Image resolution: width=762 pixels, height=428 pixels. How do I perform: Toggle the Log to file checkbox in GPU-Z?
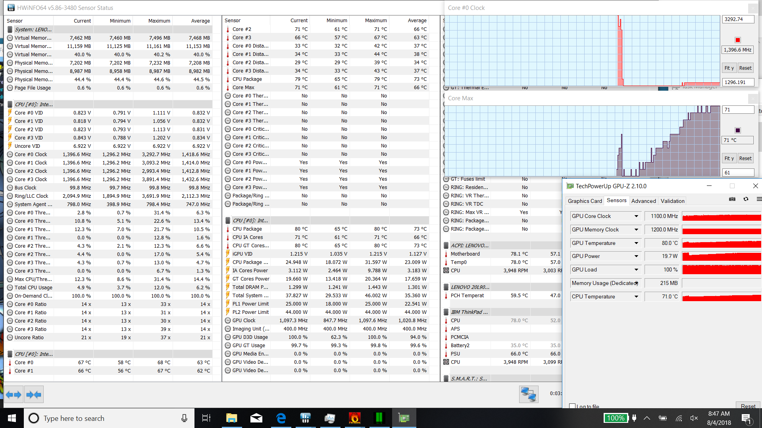[x=572, y=406]
